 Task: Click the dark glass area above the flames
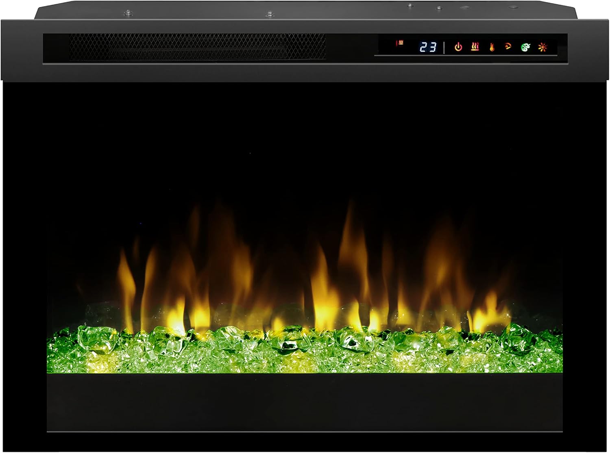305,142
